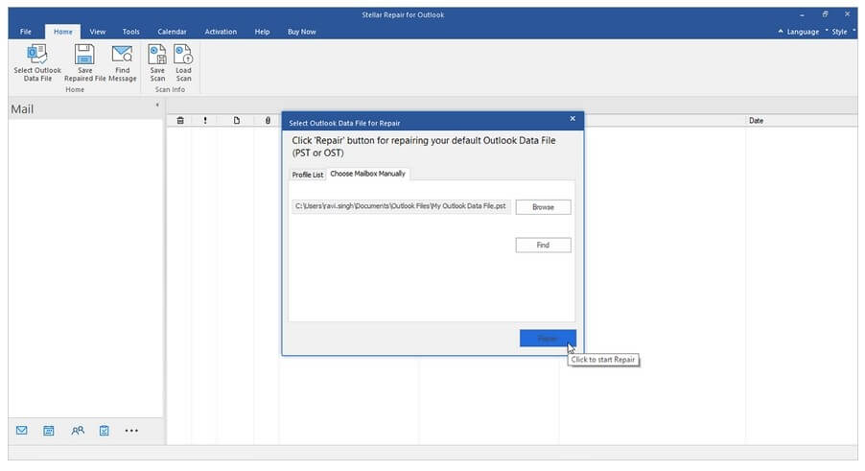Click Save Repaired File icon
The width and height of the screenshot is (865, 471).
point(84,54)
